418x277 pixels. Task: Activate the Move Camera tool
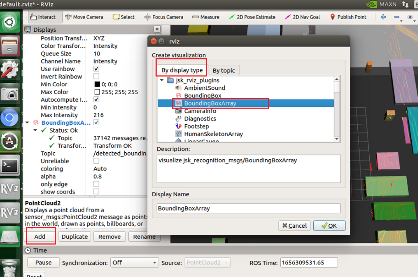pyautogui.click(x=84, y=16)
